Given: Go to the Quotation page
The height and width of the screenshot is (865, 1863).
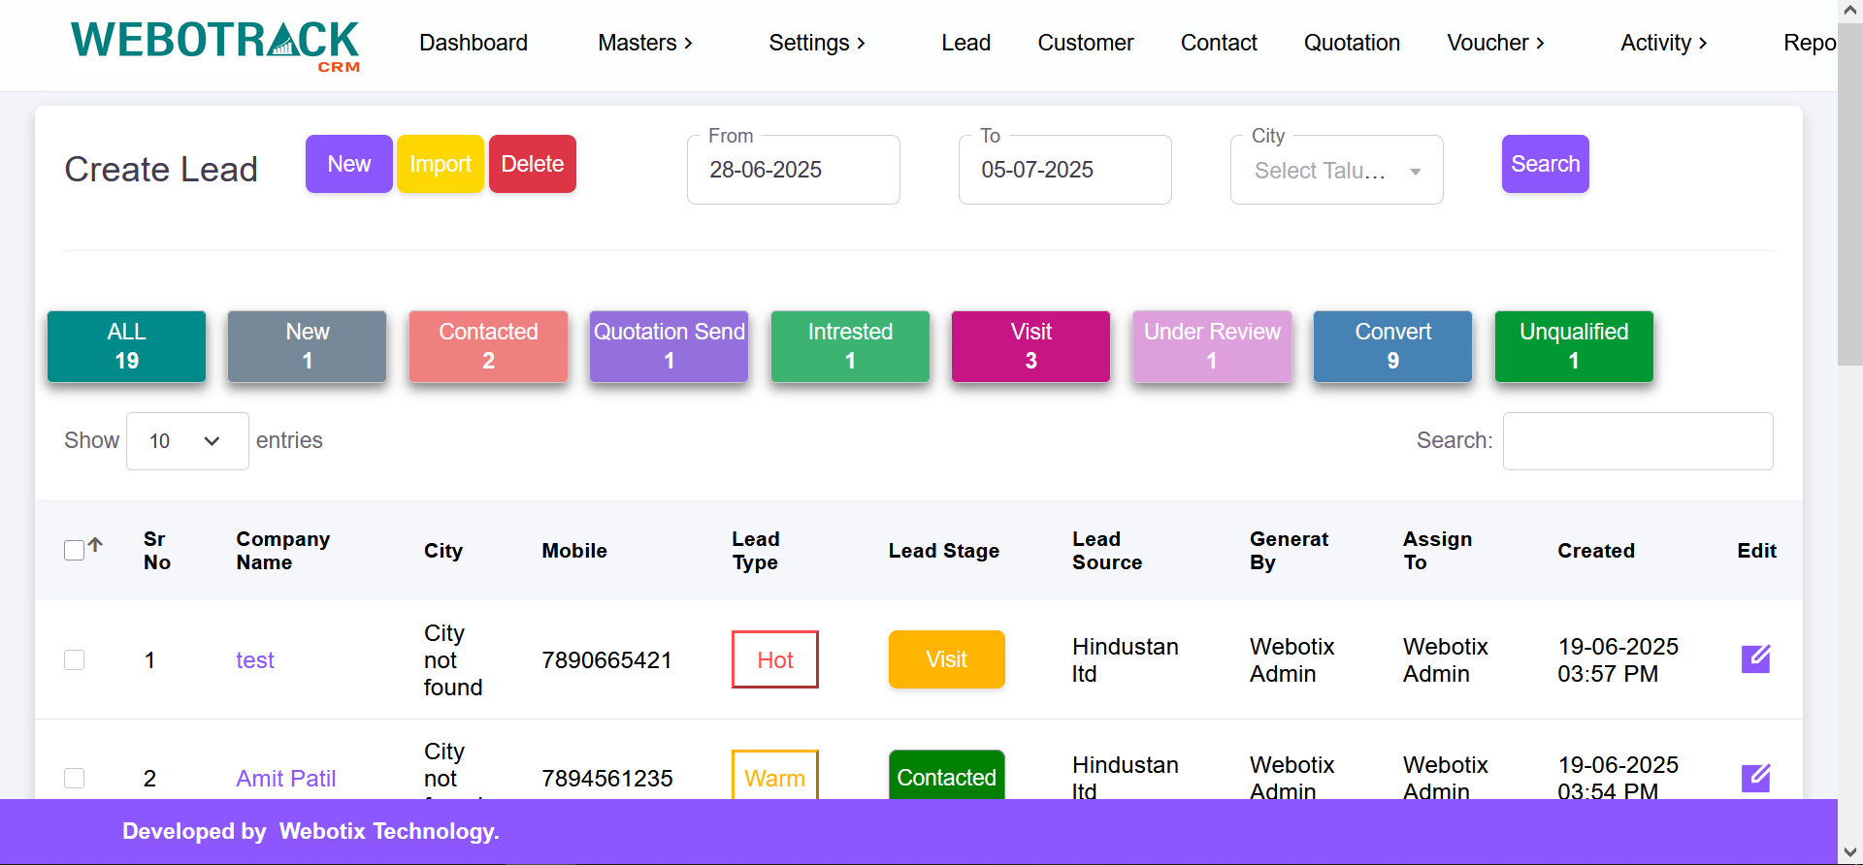Looking at the screenshot, I should point(1351,43).
